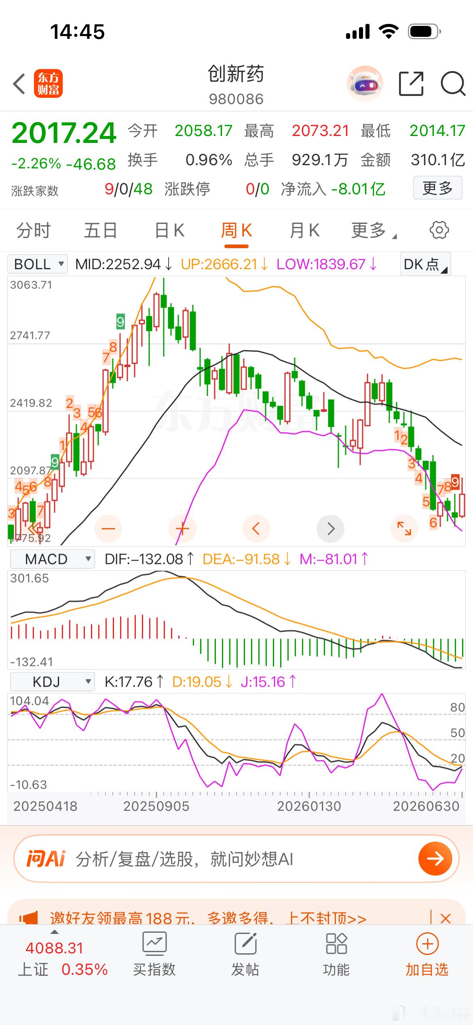This screenshot has width=473, height=1025.
Task: Open the AI robot assistant avatar
Action: 365,84
